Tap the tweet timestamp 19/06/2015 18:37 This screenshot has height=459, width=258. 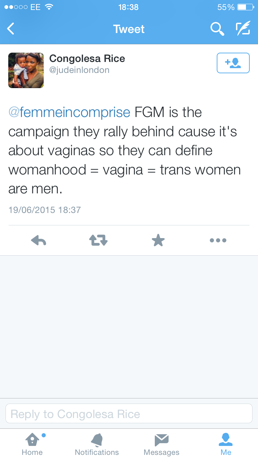[x=45, y=210]
